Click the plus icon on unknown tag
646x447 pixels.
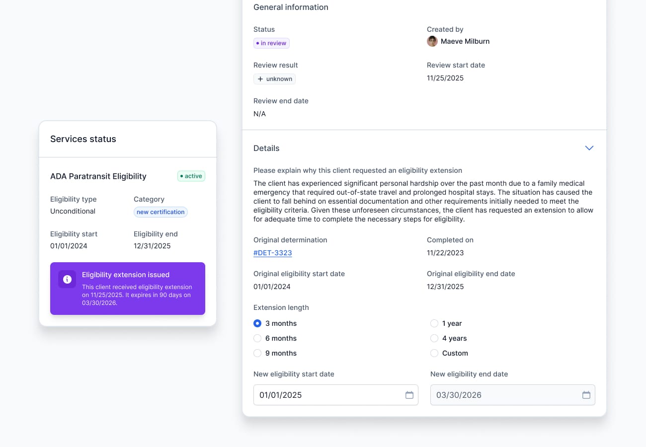[x=260, y=79]
